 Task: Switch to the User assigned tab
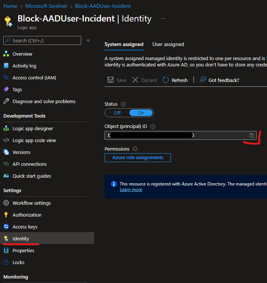(x=168, y=45)
